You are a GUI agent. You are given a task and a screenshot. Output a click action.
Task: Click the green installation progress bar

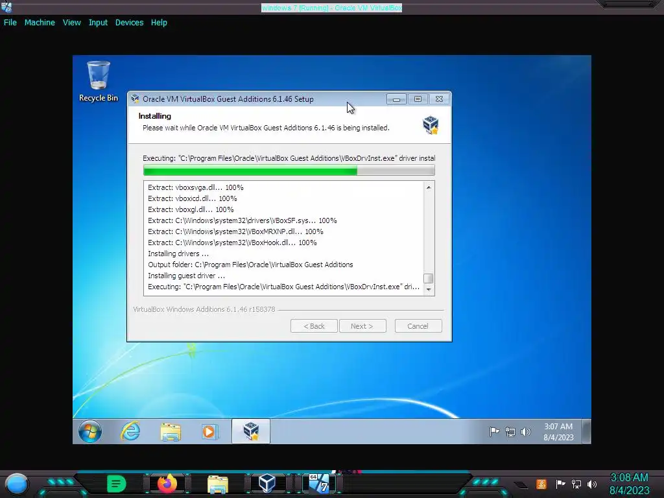[x=289, y=171]
